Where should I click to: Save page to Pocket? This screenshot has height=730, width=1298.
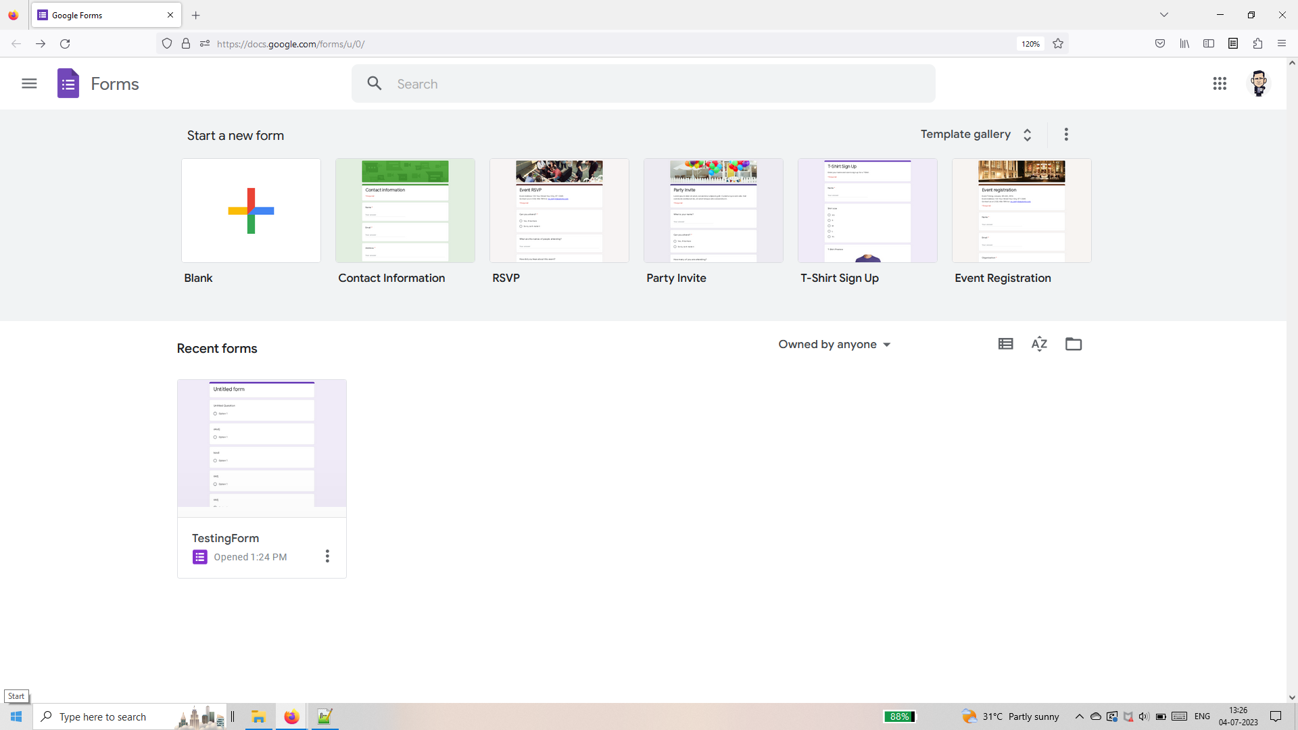(x=1160, y=44)
